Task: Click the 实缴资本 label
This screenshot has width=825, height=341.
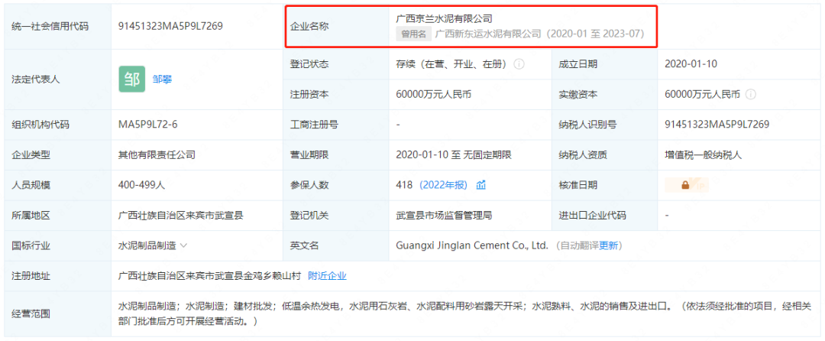Action: [x=577, y=95]
